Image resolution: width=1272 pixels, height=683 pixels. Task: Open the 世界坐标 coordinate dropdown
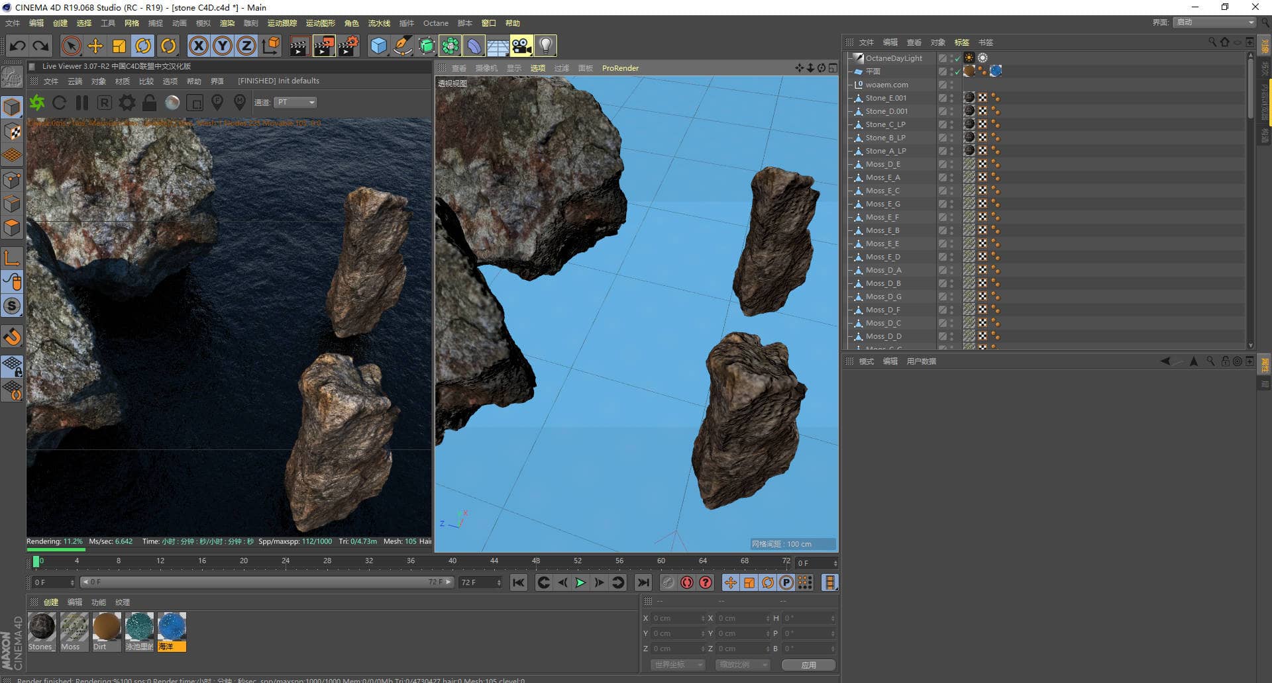click(x=677, y=664)
